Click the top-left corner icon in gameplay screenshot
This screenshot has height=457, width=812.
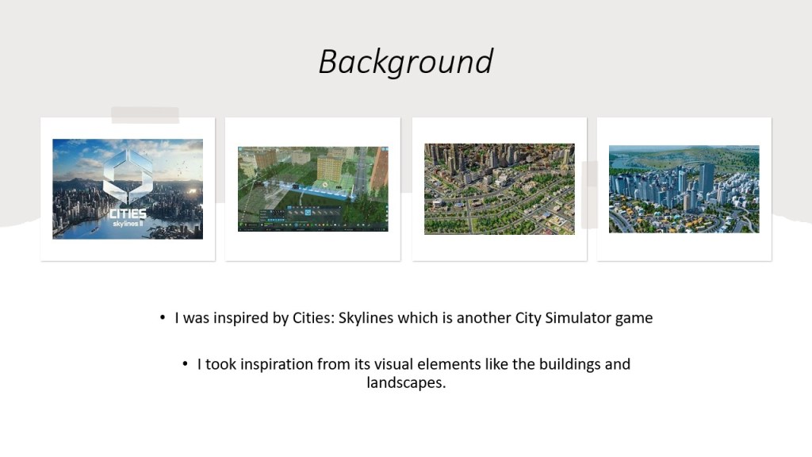(242, 150)
